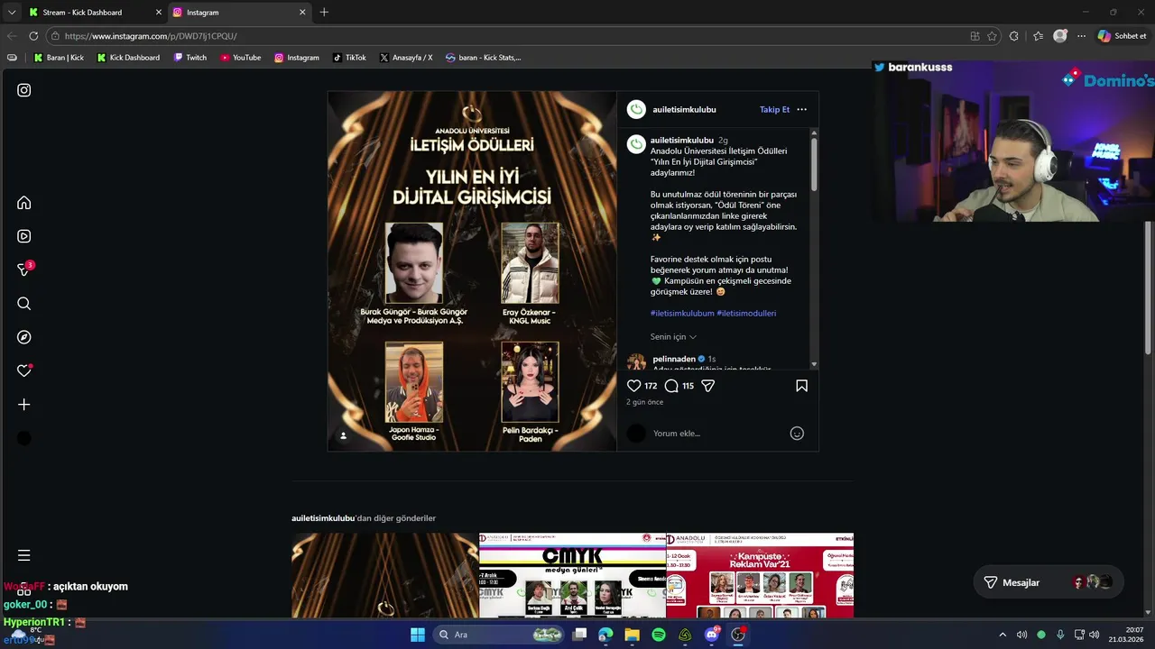Open the TikTok bookmark

tap(349, 58)
